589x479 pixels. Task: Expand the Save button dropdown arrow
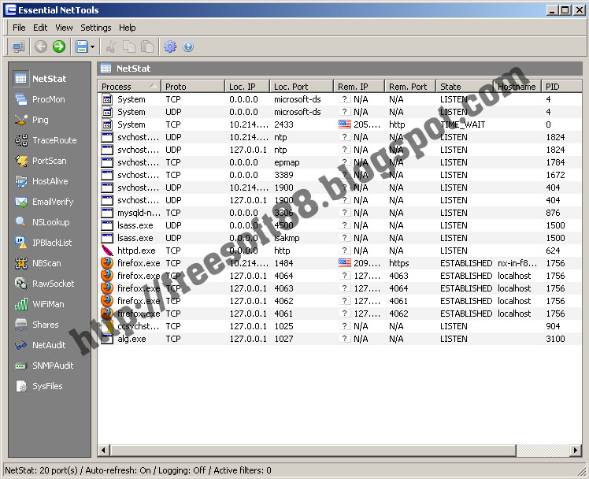[x=92, y=47]
